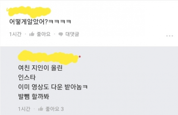This screenshot has height=115, width=178.
Task: Select the comment text 어떻게알았어?ㅋㅋㅋㅋ
Action: tap(40, 21)
